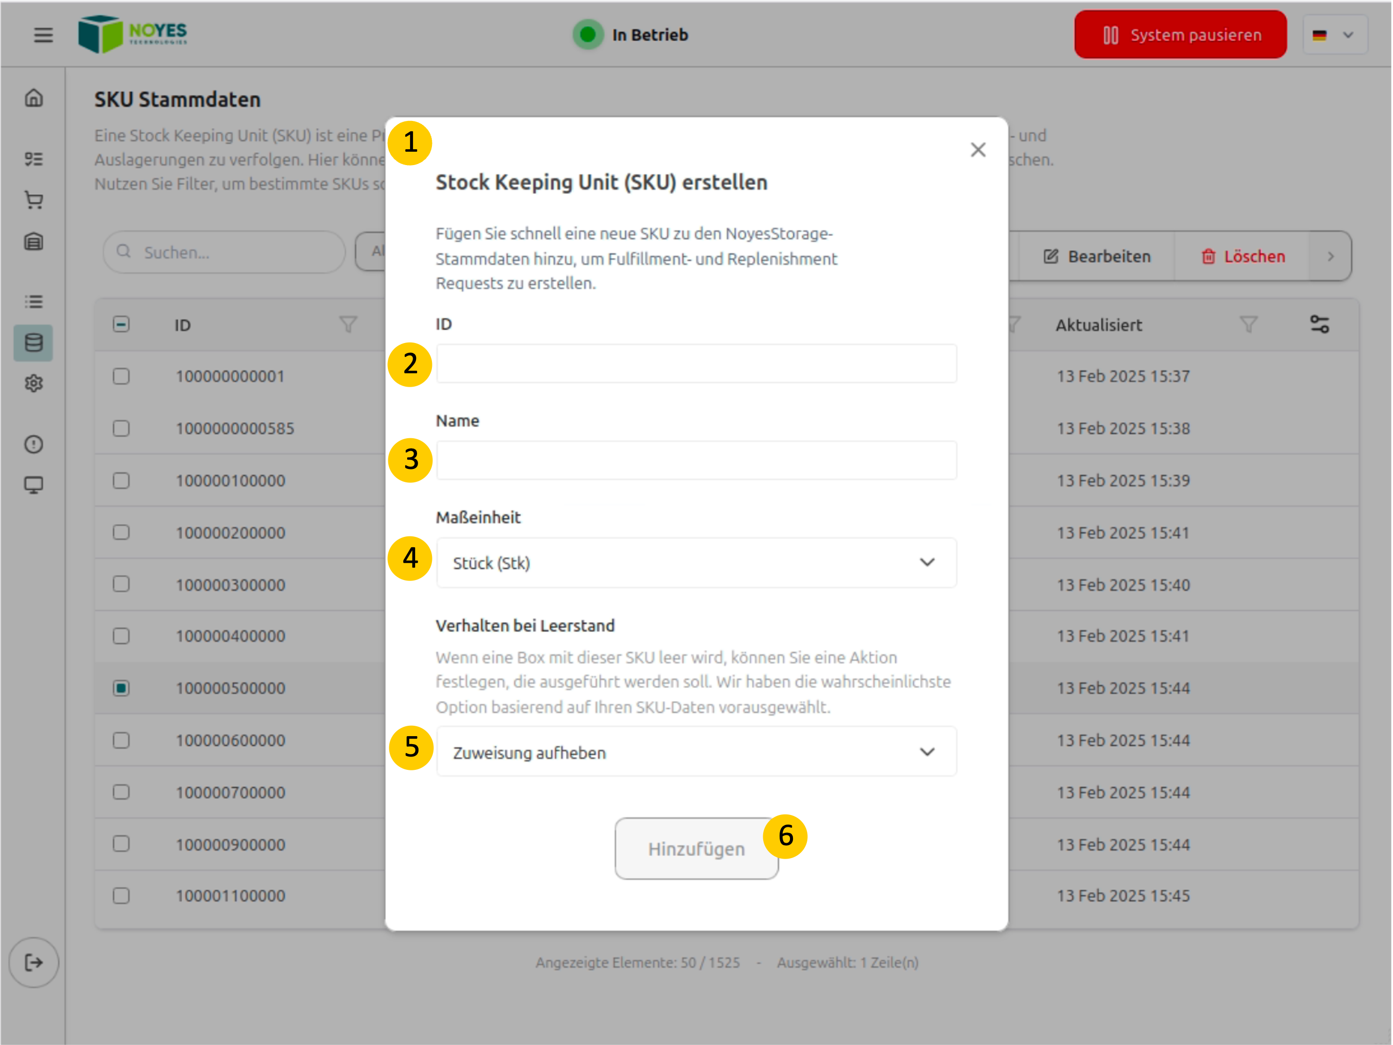This screenshot has height=1045, width=1393.
Task: Check the box for row 100001100000
Action: pyautogui.click(x=121, y=896)
